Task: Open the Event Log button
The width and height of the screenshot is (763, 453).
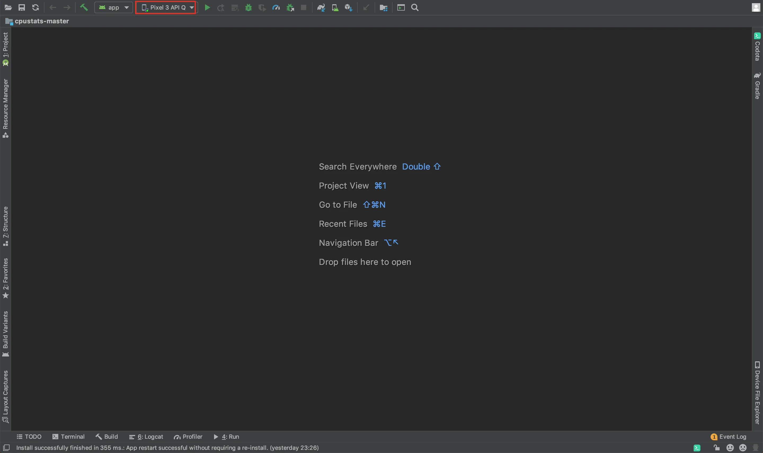Action: (729, 437)
